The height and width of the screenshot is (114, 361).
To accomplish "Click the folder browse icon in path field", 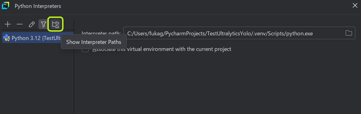I will point(348,33).
